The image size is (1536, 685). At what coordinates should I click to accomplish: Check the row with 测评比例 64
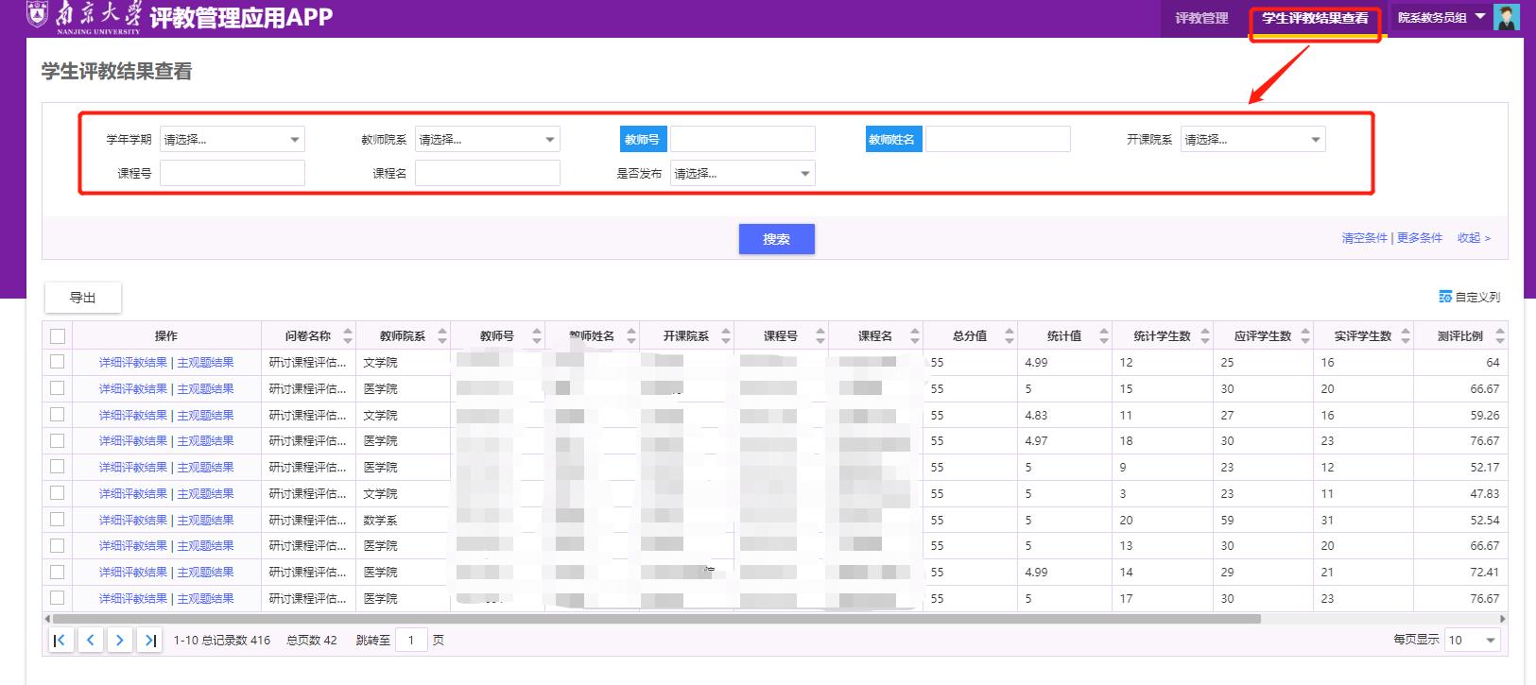(x=58, y=362)
